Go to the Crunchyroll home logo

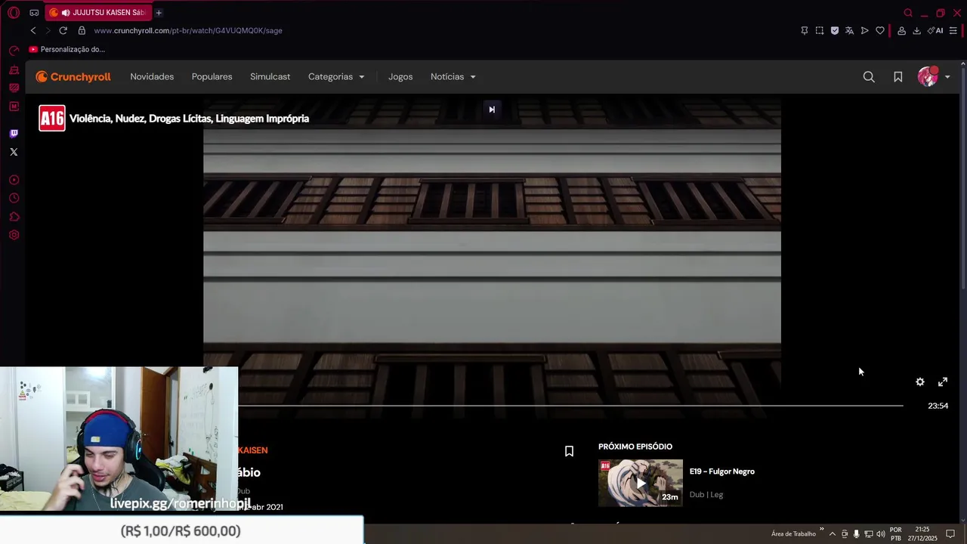click(73, 76)
